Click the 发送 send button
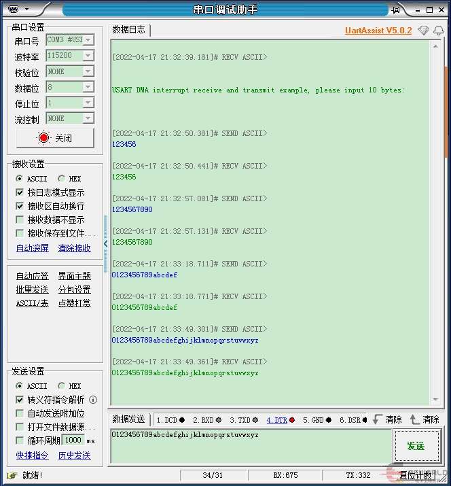Screen dimensions: 451x486 pos(415,446)
